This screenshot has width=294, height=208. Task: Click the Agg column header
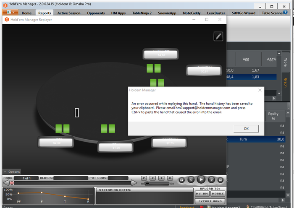click(246, 60)
